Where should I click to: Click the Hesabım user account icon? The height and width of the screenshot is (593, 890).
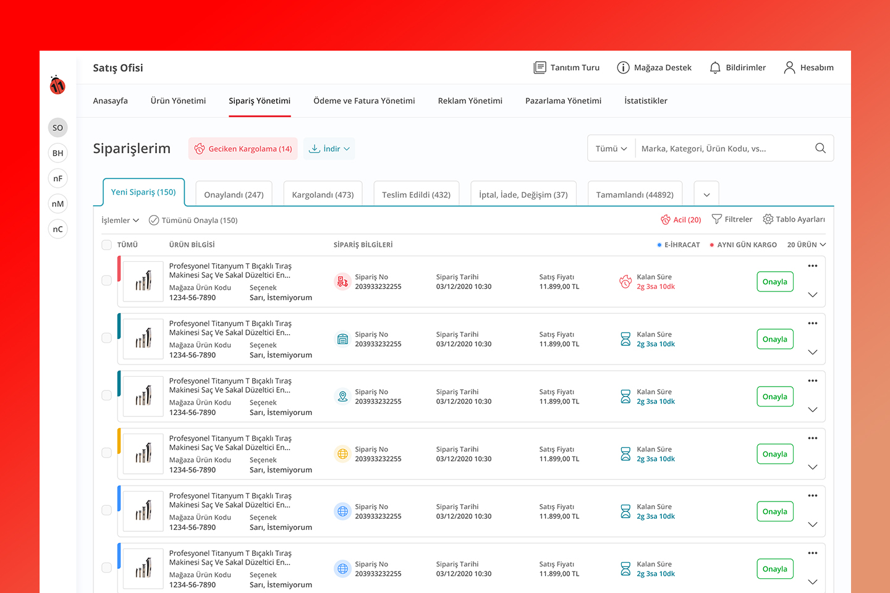pyautogui.click(x=789, y=68)
